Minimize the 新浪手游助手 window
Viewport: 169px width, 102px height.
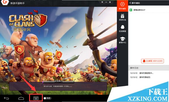coord(106,2)
